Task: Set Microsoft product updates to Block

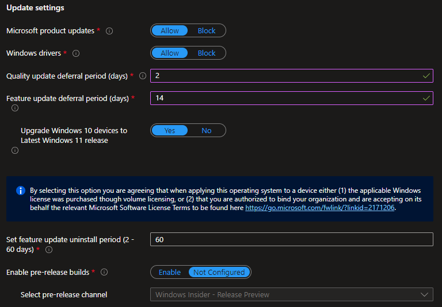Action: 207,31
